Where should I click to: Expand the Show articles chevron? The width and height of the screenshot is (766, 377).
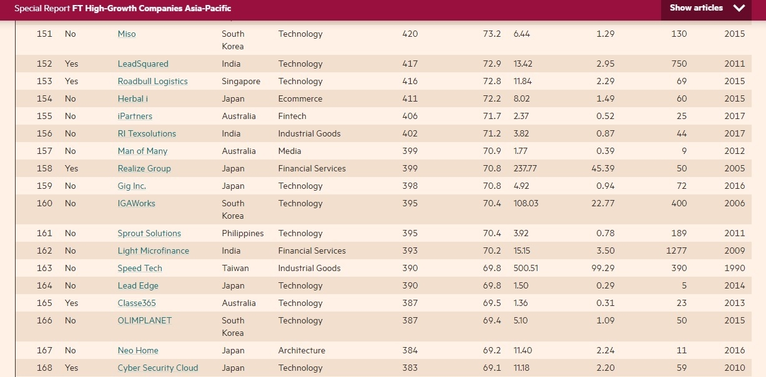(x=740, y=9)
